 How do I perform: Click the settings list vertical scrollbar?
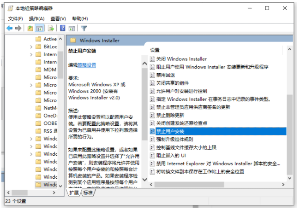pos(289,115)
